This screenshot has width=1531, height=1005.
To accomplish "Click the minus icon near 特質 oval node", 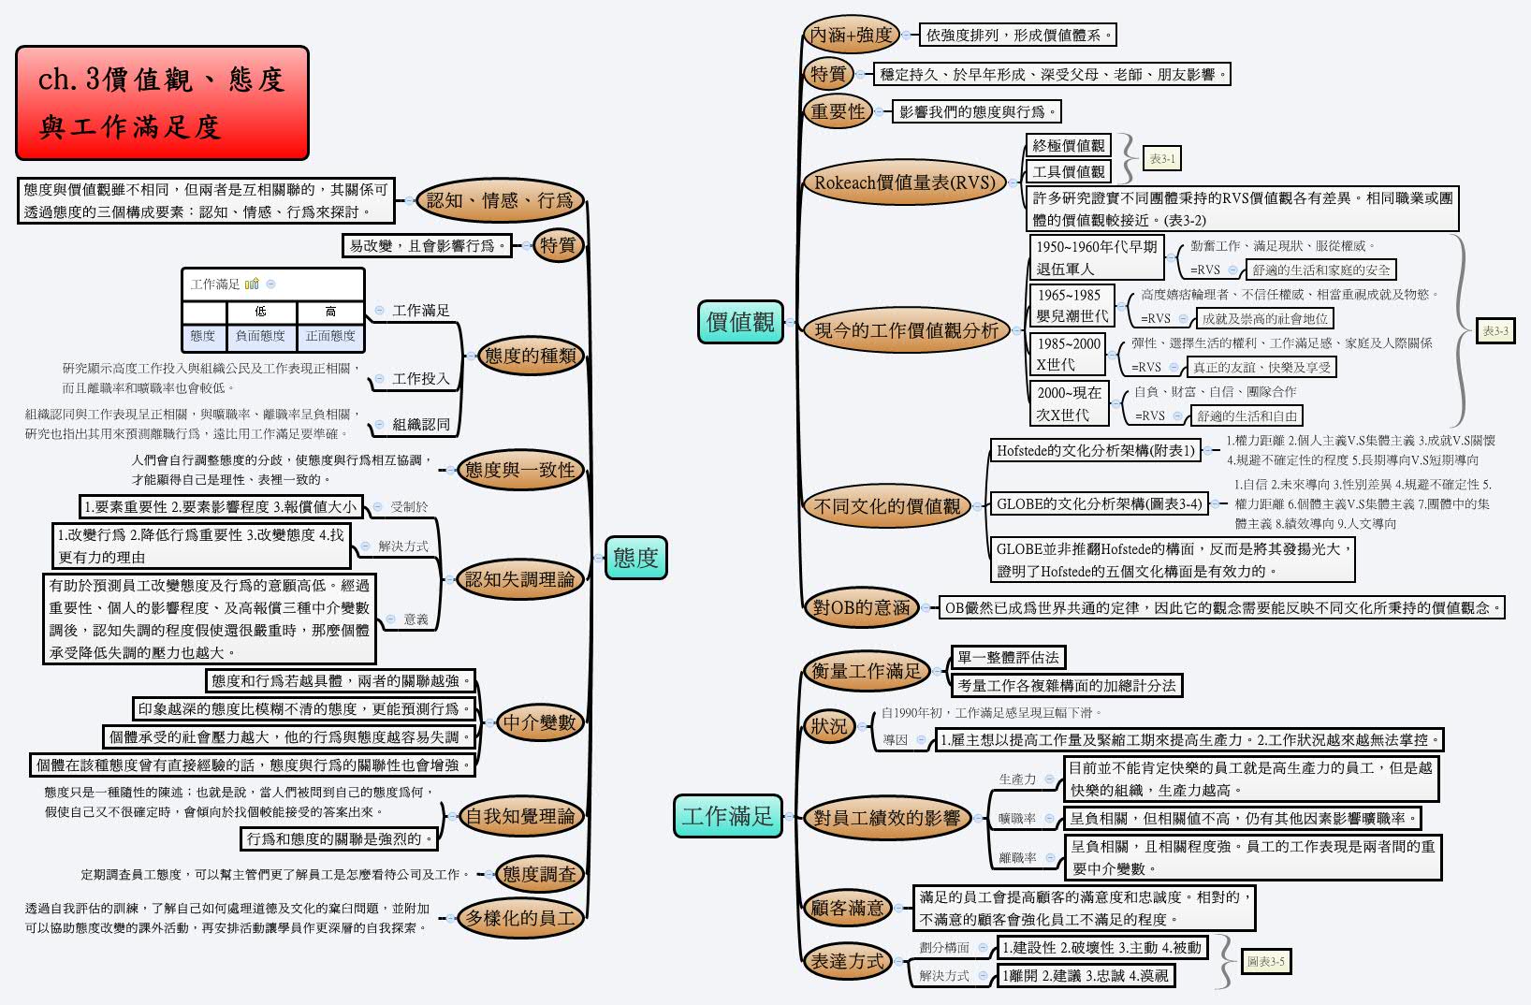I will click(527, 246).
